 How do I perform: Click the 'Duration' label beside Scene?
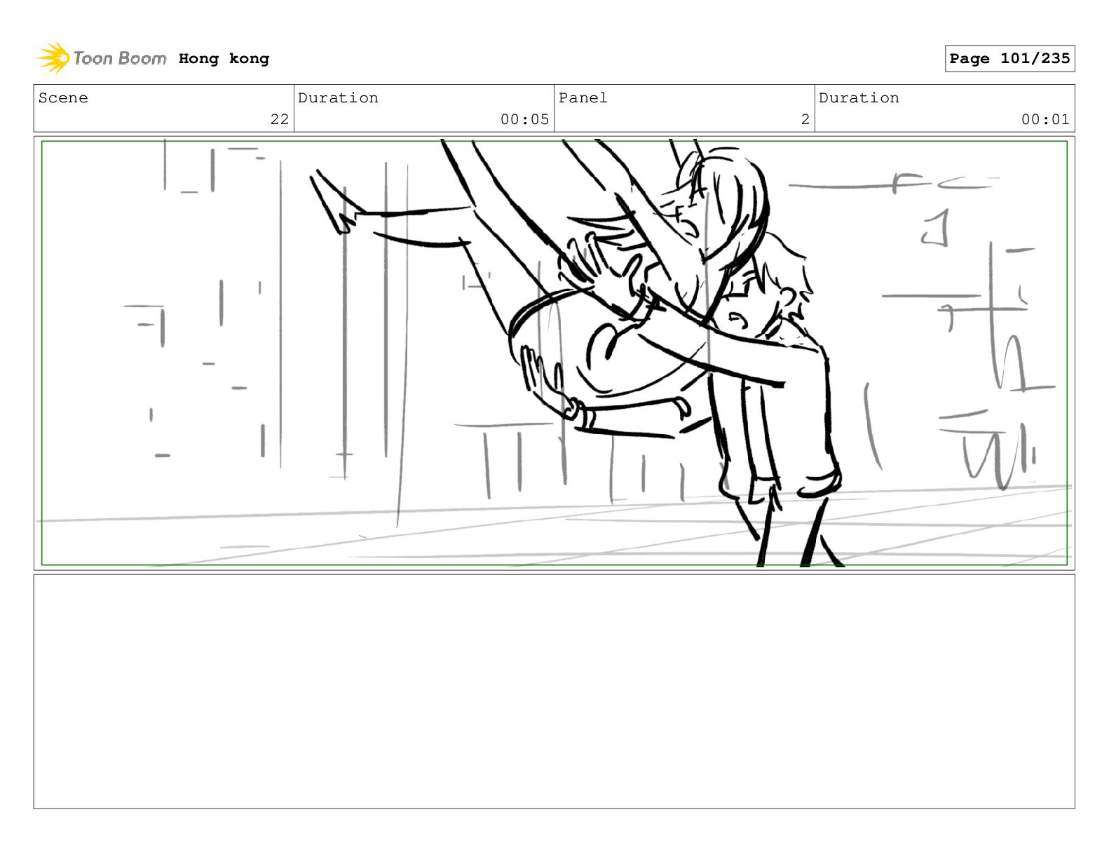tap(338, 98)
